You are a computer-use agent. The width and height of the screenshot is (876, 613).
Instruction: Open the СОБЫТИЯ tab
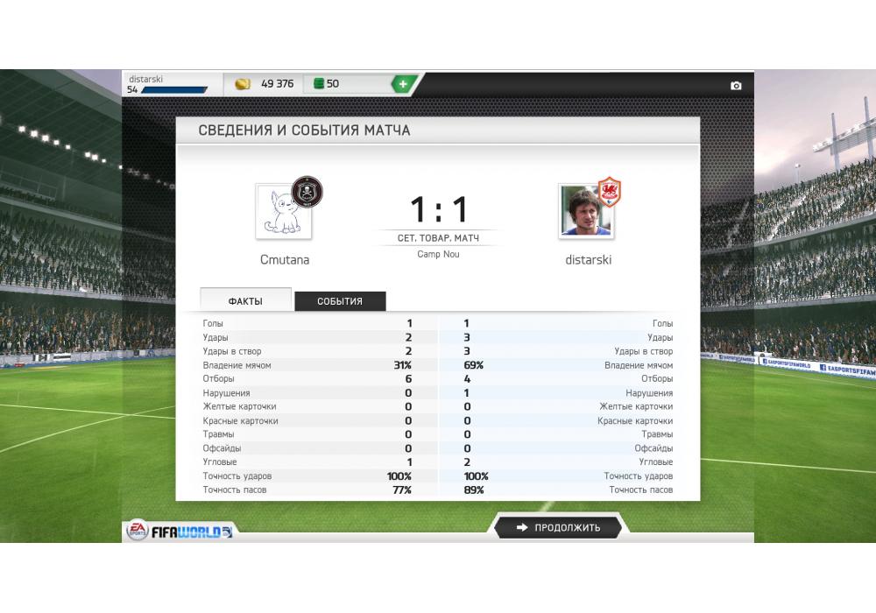tap(340, 301)
